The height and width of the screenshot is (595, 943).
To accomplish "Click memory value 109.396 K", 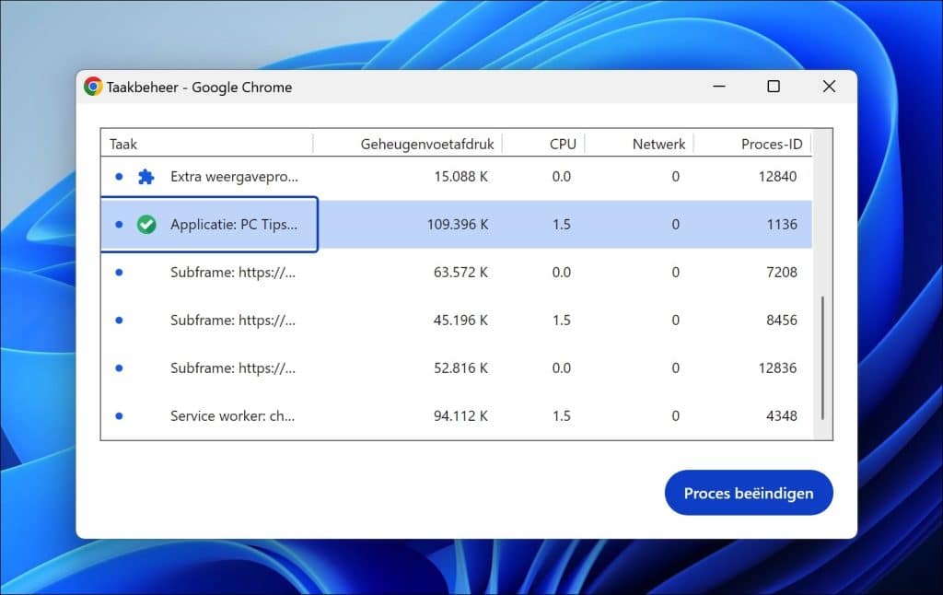I will [x=458, y=225].
